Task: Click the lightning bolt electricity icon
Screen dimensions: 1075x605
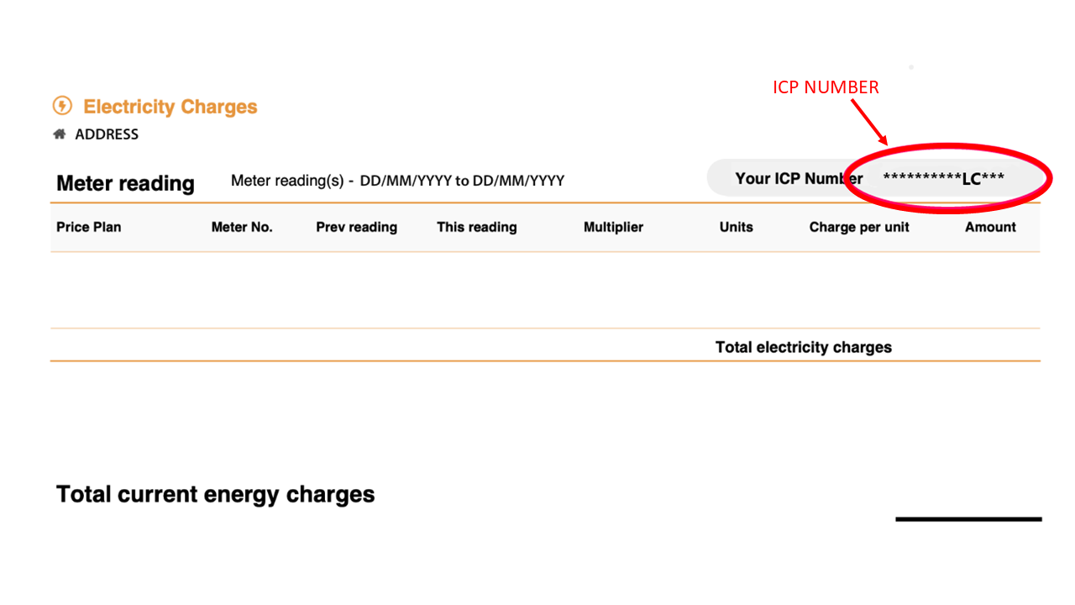Action: coord(62,106)
